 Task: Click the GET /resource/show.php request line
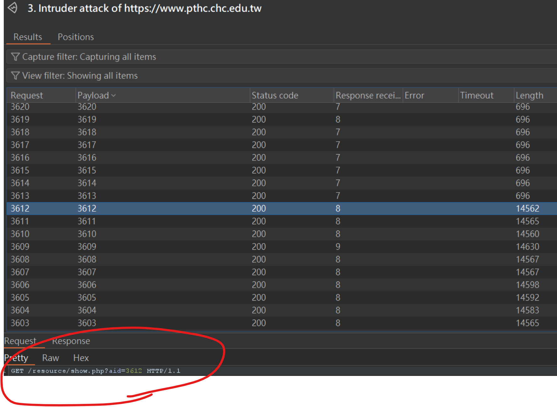(x=95, y=371)
